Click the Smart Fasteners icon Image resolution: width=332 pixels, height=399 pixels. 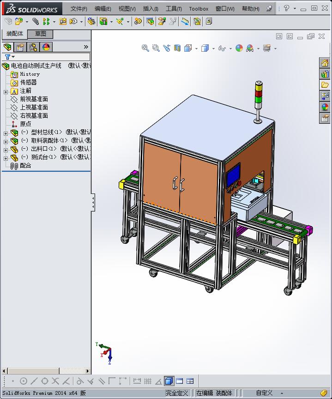[63, 21]
